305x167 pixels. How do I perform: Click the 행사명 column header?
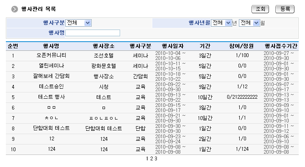[51, 46]
